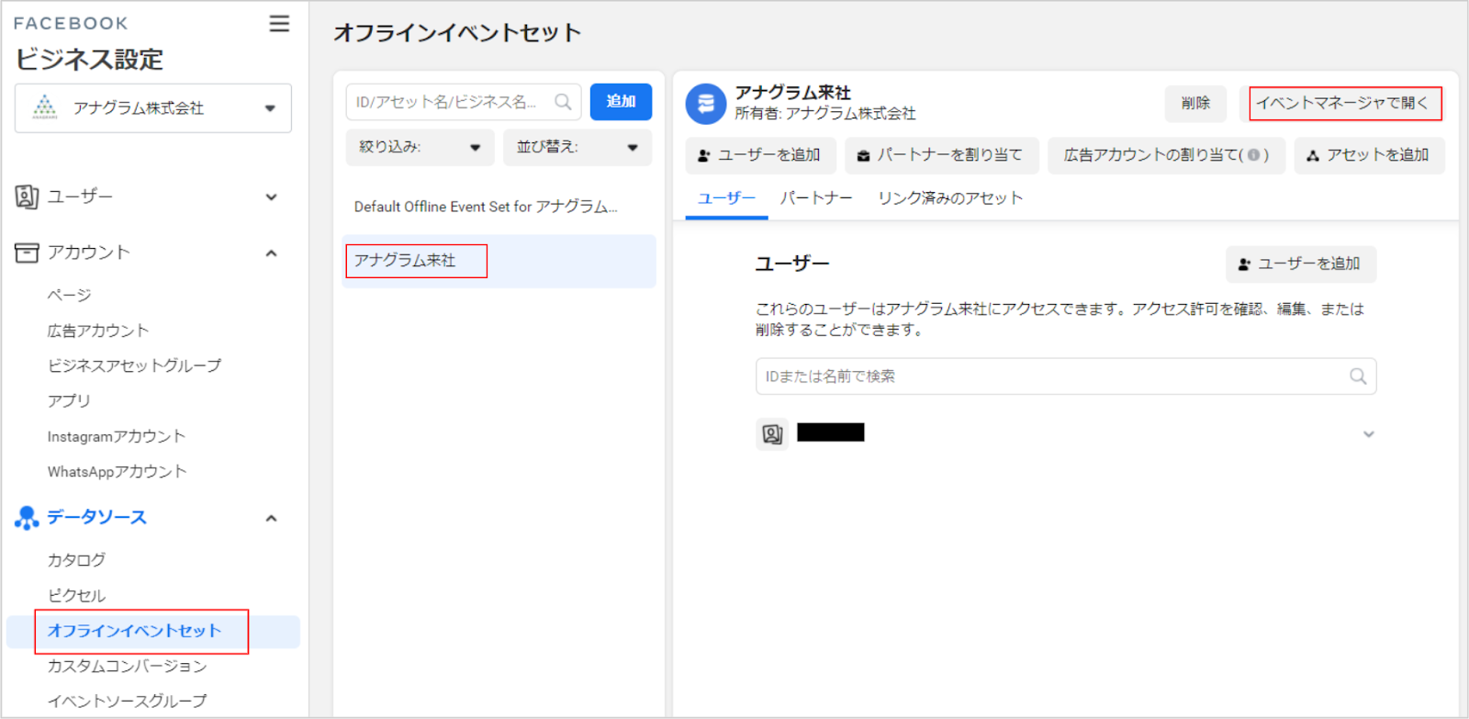This screenshot has width=1469, height=719.
Task: Click the データソース icon in sidebar
Action: [x=27, y=518]
